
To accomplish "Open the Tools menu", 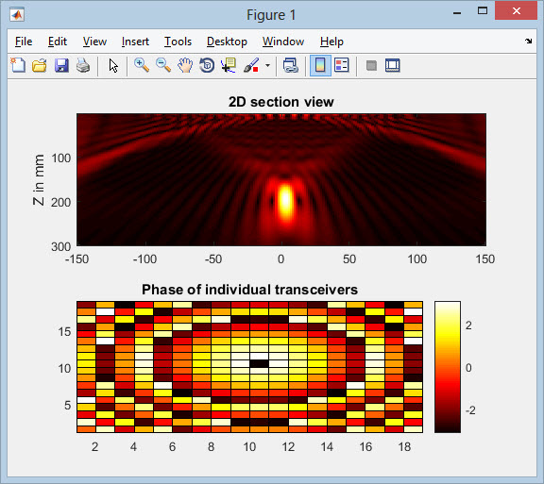I will (178, 42).
